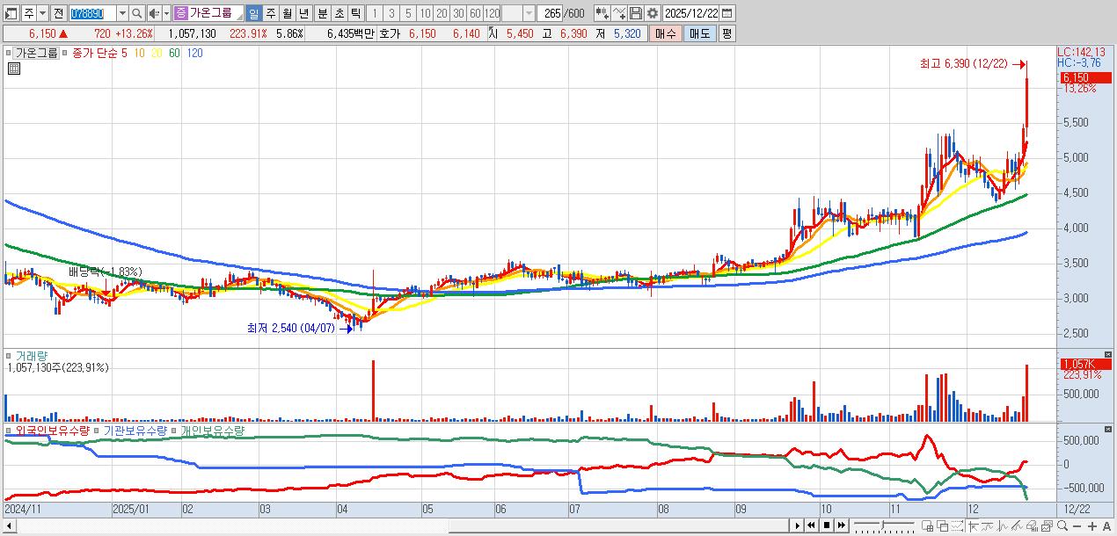The width and height of the screenshot is (1117, 536).
Task: Click the stock search magnifier icon
Action: [137, 13]
